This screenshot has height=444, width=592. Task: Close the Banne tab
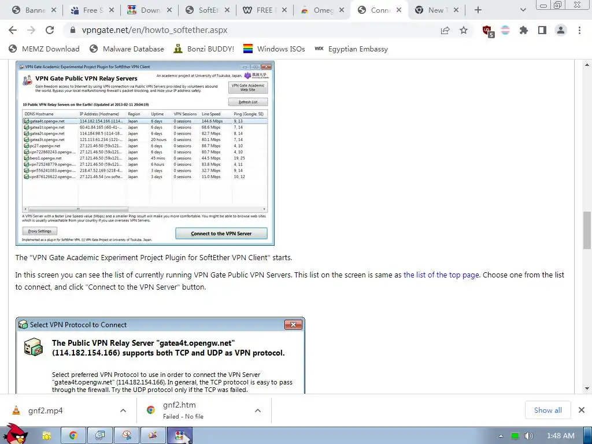[x=54, y=10]
